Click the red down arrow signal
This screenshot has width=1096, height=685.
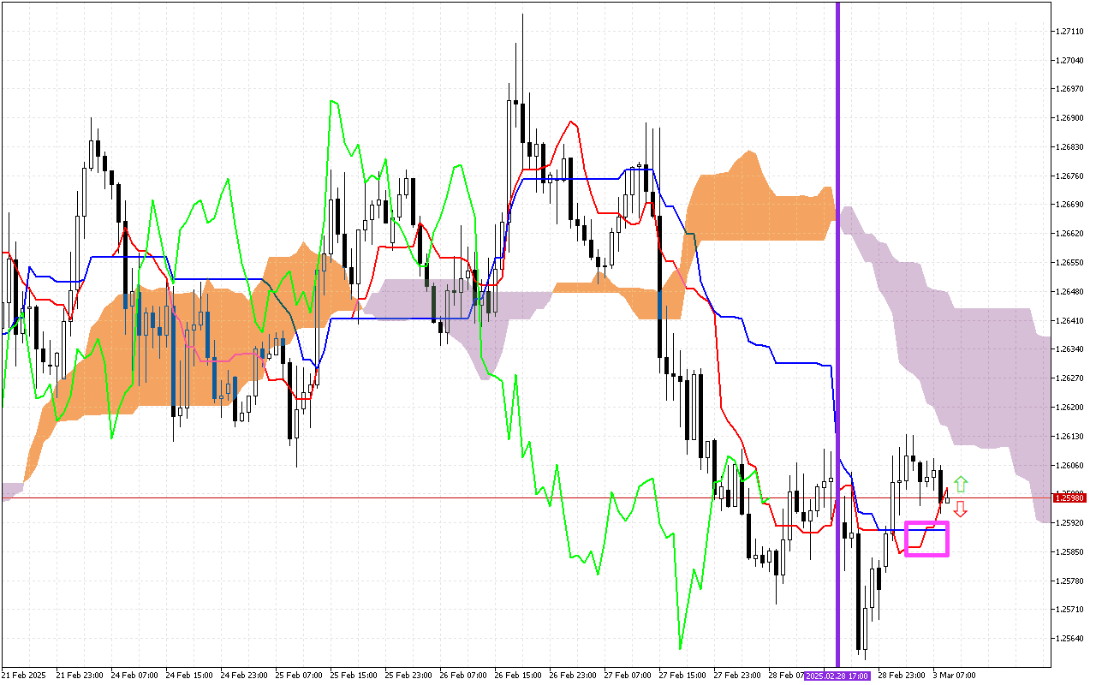click(x=961, y=509)
